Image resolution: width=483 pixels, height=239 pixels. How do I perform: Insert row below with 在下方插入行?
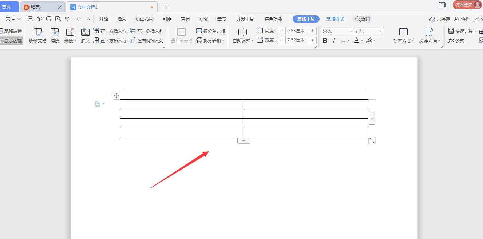[110, 40]
